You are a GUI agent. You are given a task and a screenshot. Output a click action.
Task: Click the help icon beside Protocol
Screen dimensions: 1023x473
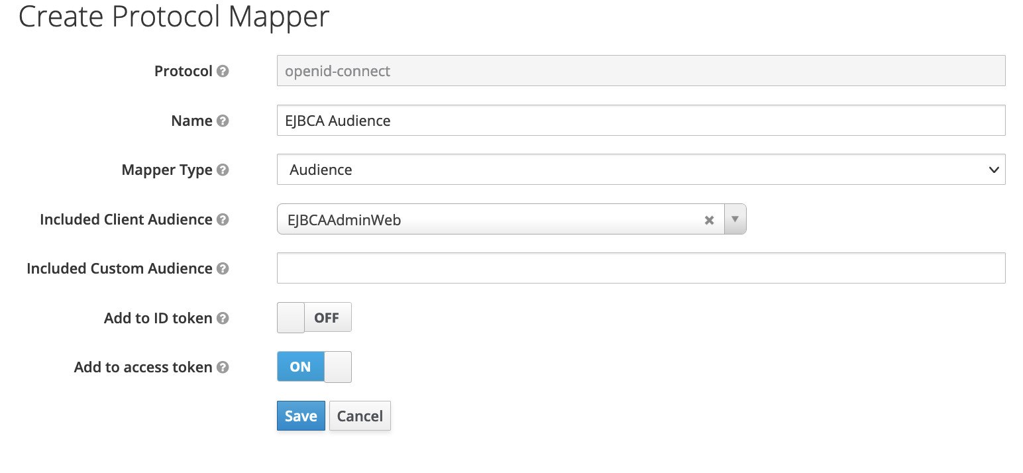(x=223, y=71)
